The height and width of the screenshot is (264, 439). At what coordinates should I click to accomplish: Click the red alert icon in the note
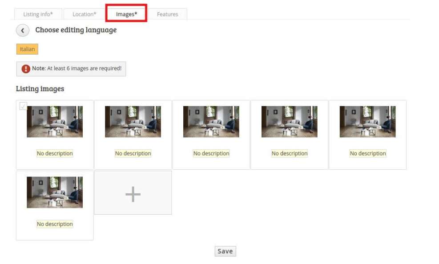point(26,68)
